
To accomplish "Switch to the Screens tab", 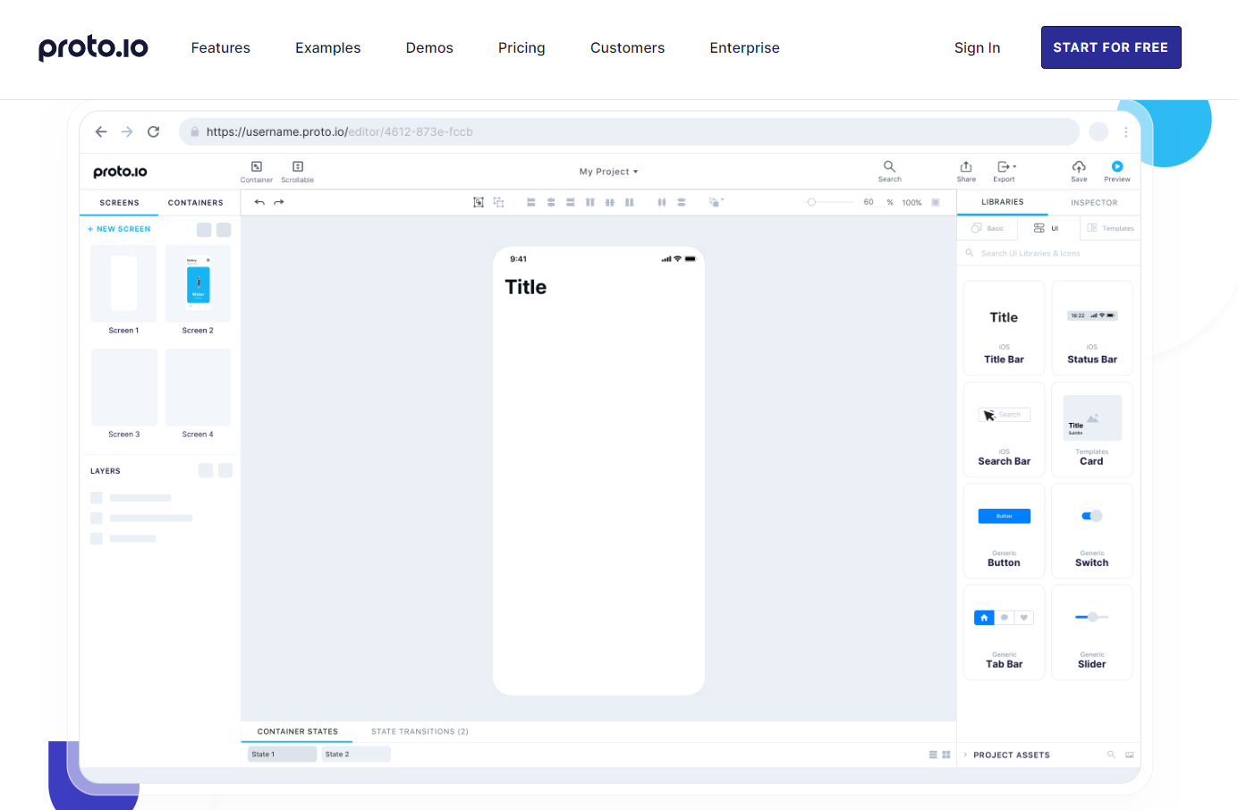I will pyautogui.click(x=119, y=203).
